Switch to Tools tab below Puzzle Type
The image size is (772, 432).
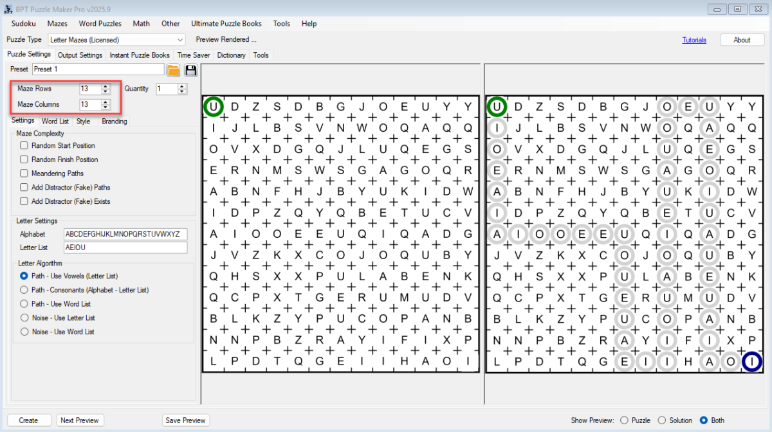click(x=261, y=55)
